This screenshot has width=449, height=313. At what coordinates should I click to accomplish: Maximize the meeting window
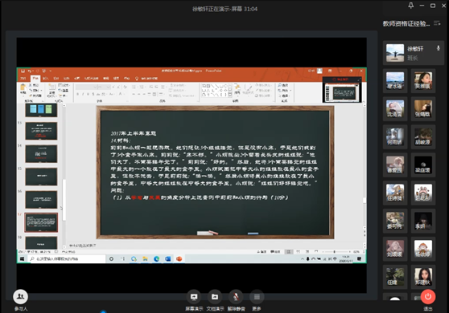(433, 6)
